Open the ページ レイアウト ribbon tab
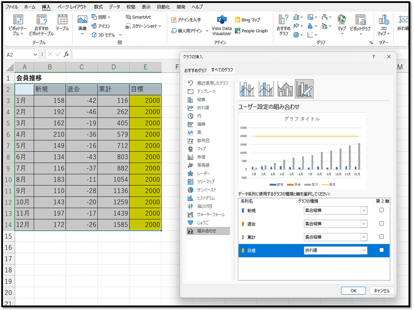Screen dimensions: 414x311 [72, 7]
